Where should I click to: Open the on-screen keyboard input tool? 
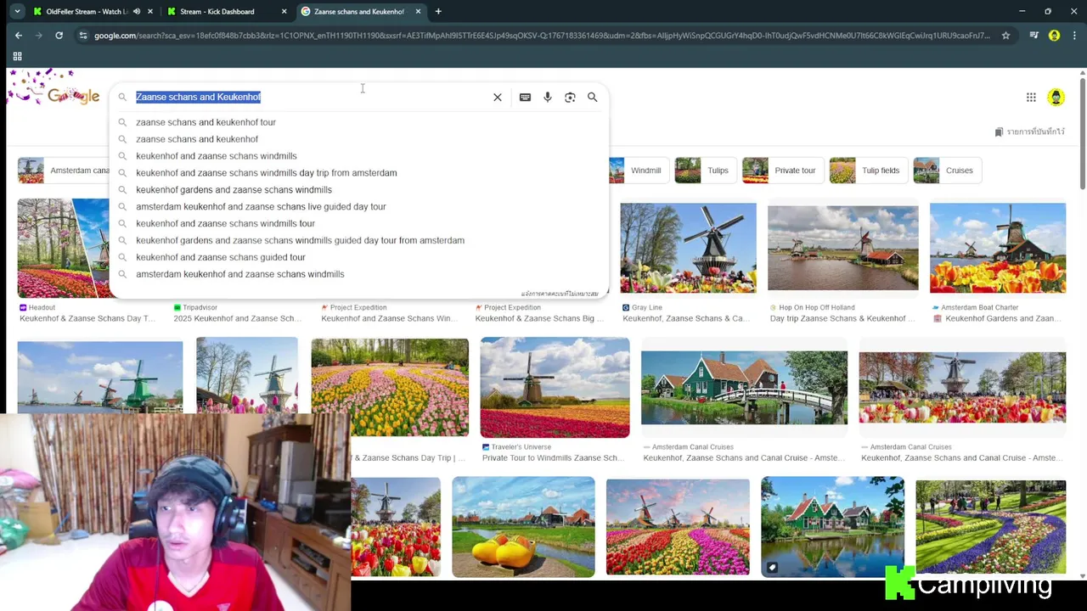tap(525, 98)
